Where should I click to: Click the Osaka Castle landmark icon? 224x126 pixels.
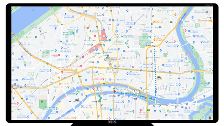tap(210, 118)
